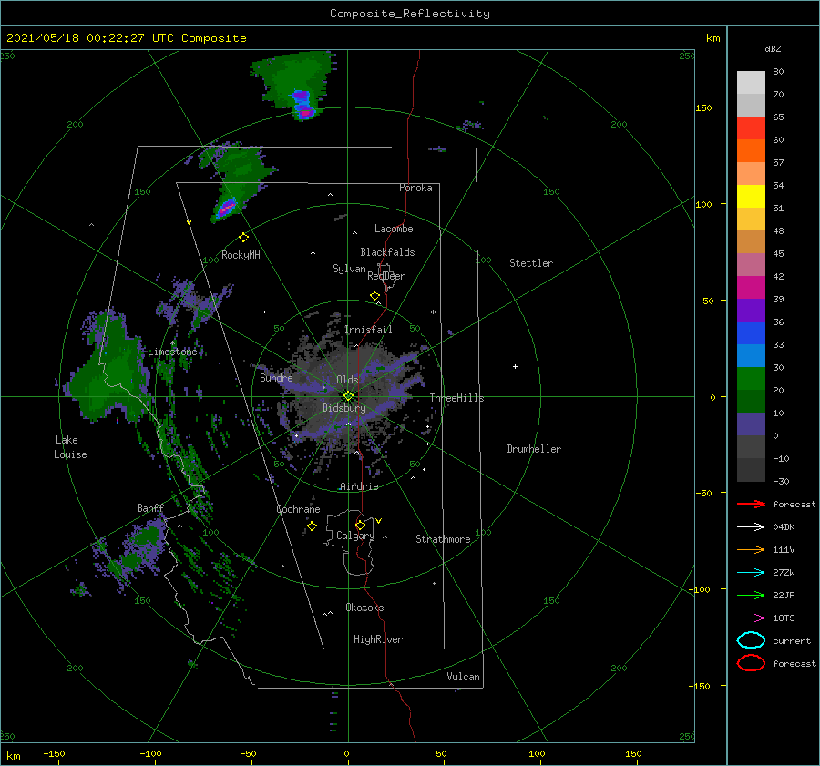Click the Vulcan city label

pos(463,677)
